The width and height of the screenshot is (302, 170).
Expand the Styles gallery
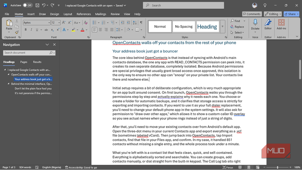223,27
